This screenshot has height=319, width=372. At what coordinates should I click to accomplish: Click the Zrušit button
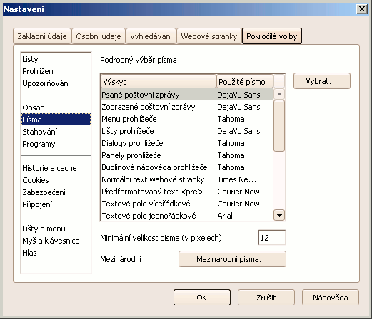(266, 298)
